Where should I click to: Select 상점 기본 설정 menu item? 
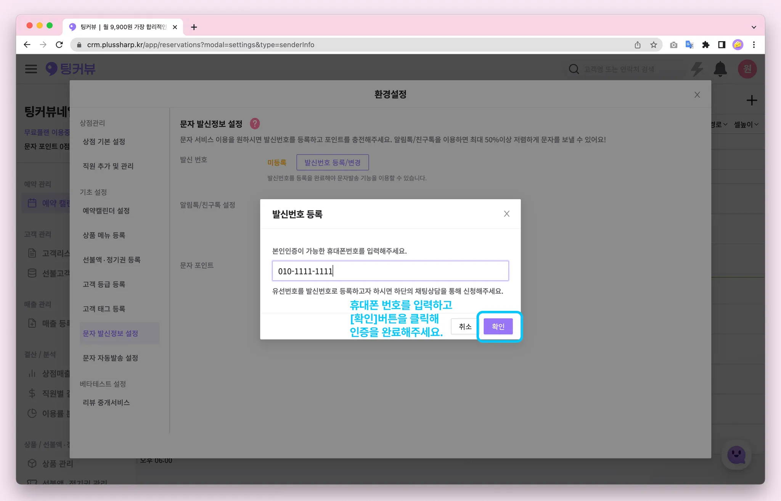point(104,141)
